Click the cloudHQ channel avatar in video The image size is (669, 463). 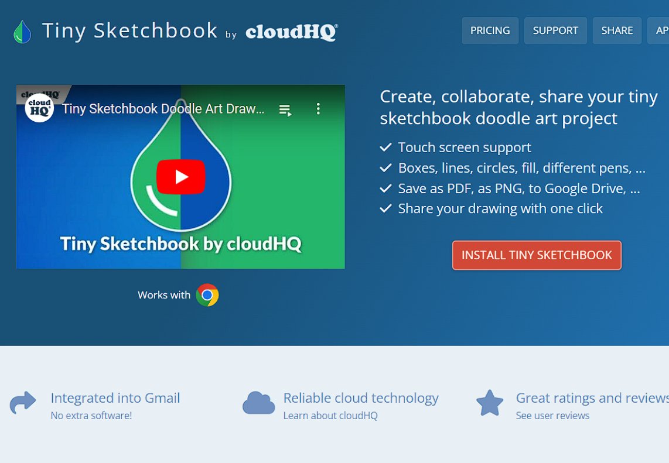39,108
